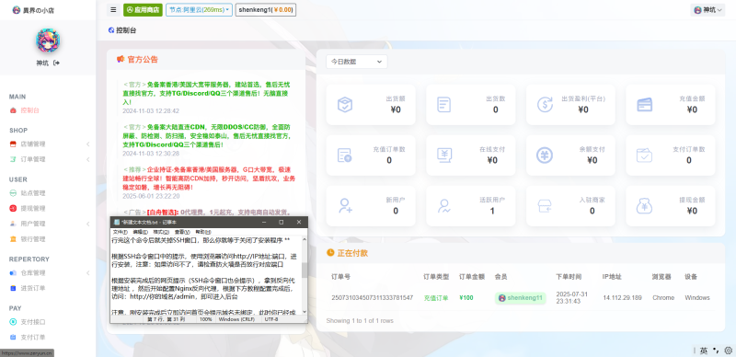Image resolution: width=736 pixels, height=357 pixels.
Task: Click the 異界の小店 site logo
Action: point(33,10)
